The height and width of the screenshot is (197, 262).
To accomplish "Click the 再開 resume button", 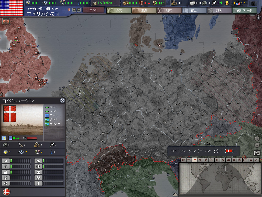I will click(93, 10).
